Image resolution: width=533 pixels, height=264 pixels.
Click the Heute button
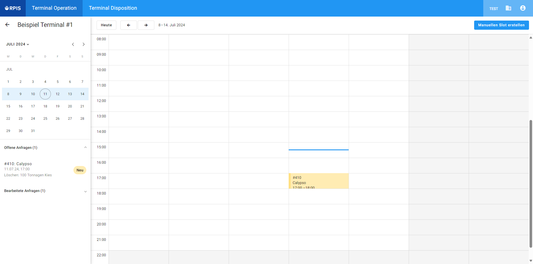106,25
